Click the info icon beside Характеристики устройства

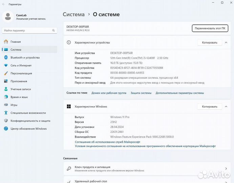click(x=69, y=43)
